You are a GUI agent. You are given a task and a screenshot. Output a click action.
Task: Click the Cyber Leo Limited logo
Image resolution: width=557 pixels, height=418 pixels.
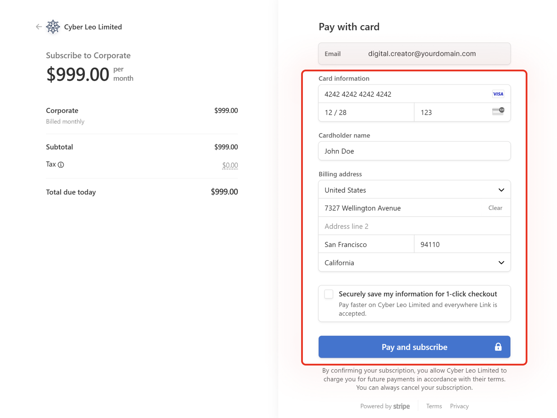click(x=53, y=27)
